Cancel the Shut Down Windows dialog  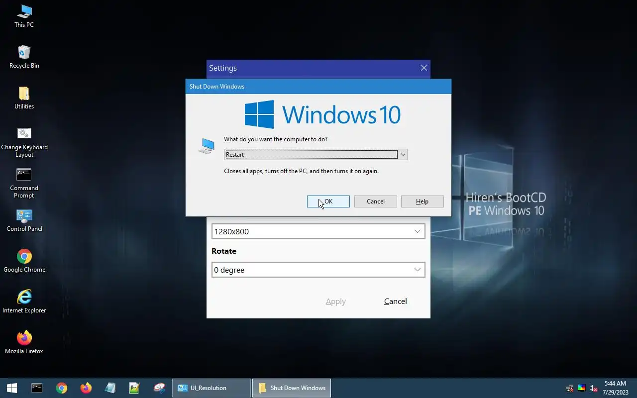[x=375, y=201]
